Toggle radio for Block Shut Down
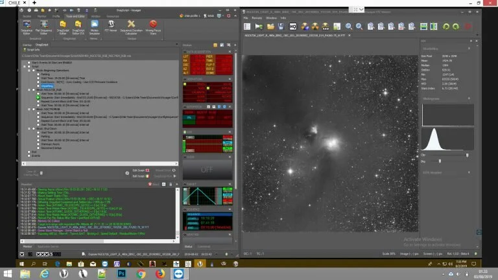Image resolution: width=498 pixels, height=280 pixels. tap(34, 128)
